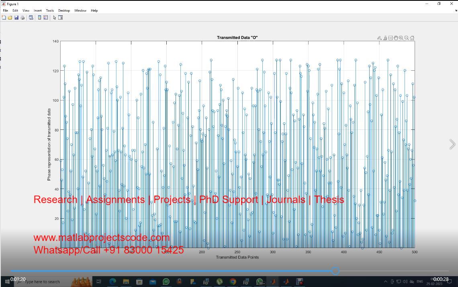Toggle the Edit Plot arrow tool
This screenshot has height=287, width=458.
tap(55, 18)
